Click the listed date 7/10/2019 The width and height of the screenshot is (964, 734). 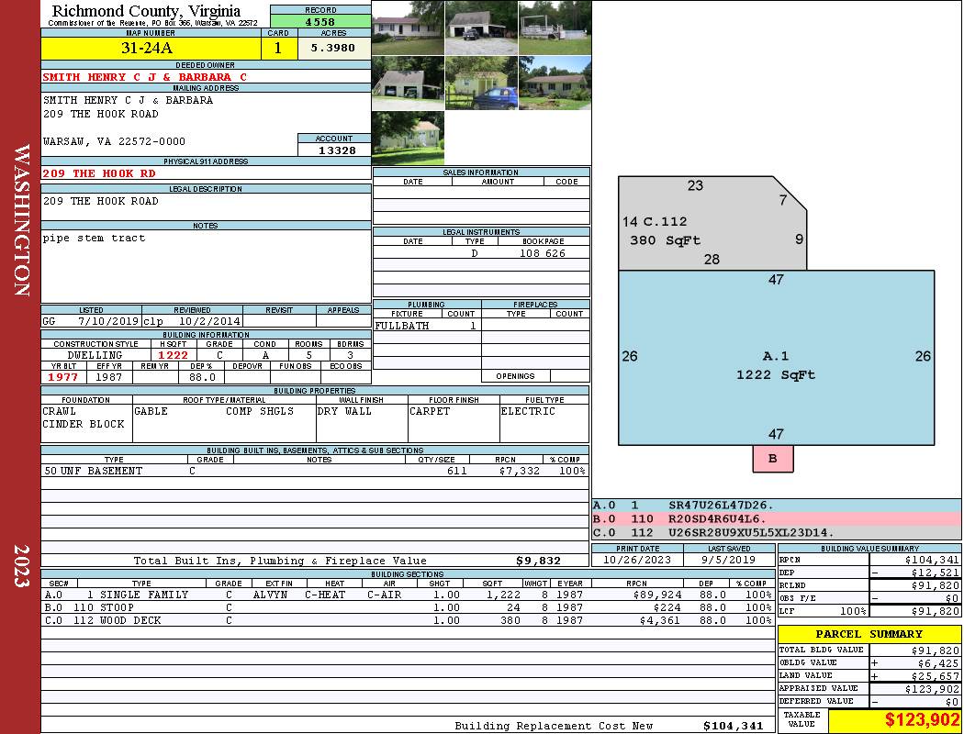[x=109, y=320]
